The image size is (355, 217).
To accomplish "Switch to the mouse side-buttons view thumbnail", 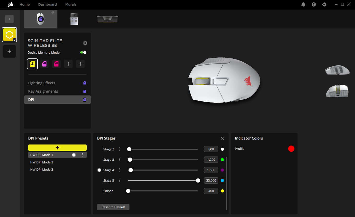I will coord(337,70).
